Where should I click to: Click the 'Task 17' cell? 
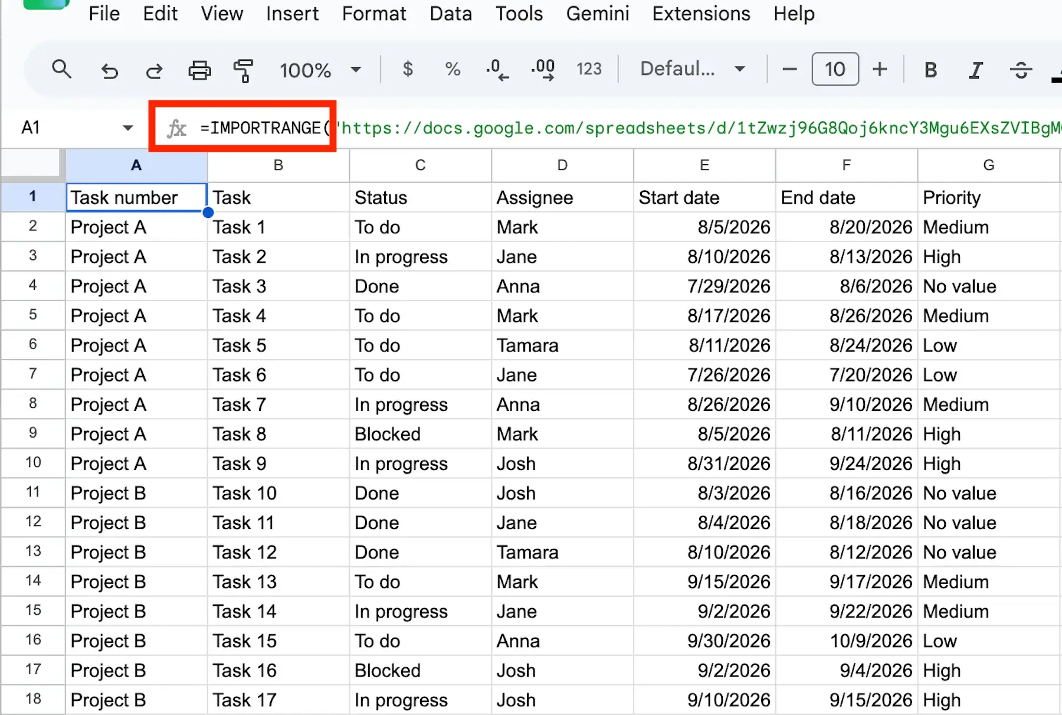pyautogui.click(x=278, y=700)
